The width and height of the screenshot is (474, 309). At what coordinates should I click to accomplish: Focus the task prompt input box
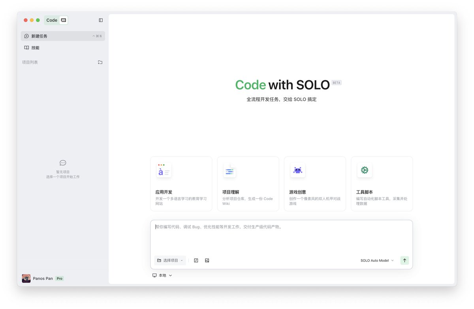click(x=281, y=237)
